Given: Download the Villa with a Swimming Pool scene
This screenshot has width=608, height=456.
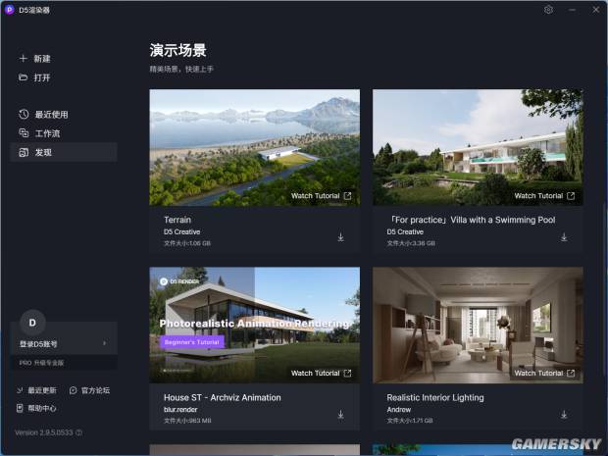Looking at the screenshot, I should pos(564,237).
